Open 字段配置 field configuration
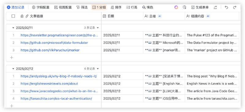245x112 pixels. coord(41,7)
